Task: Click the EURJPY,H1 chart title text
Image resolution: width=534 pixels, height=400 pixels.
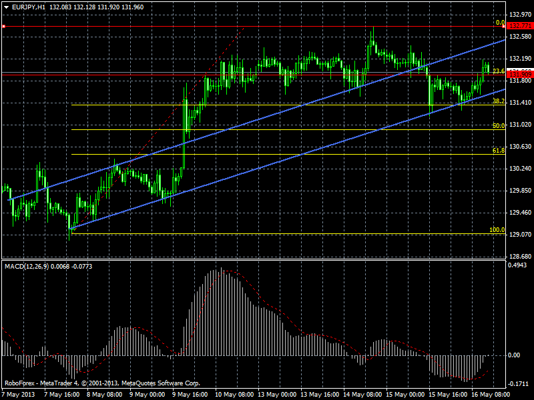Action: [x=29, y=7]
